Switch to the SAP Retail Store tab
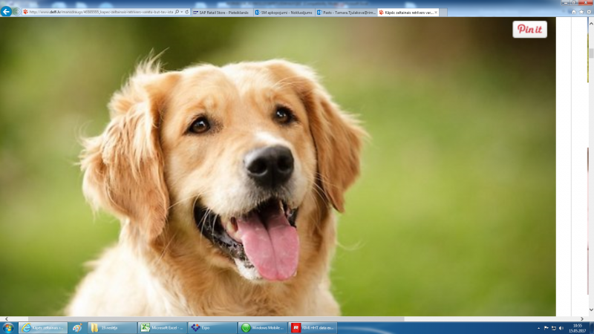The width and height of the screenshot is (594, 334). (221, 13)
